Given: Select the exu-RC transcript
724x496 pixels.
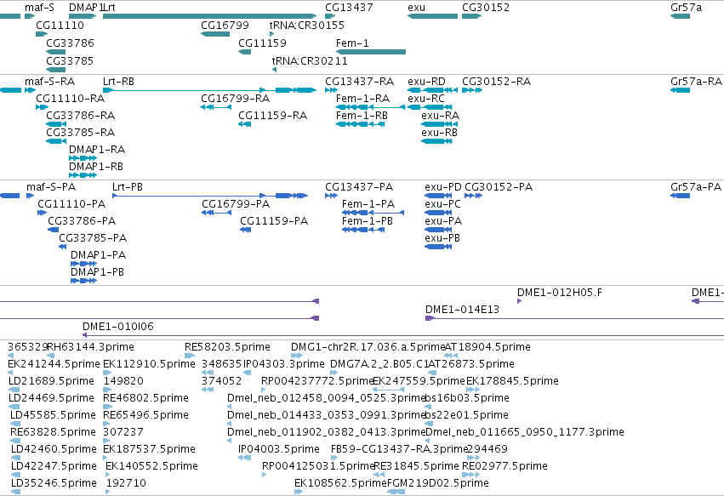Looking at the screenshot, I should (x=430, y=107).
